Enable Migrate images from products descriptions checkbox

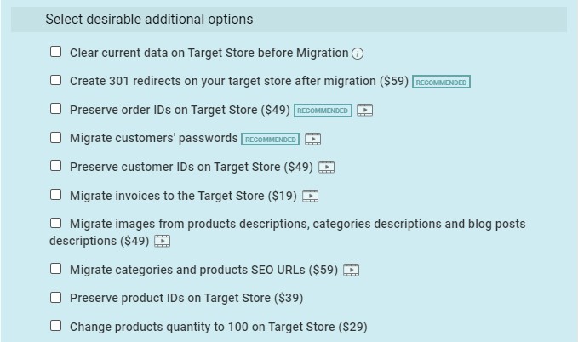coord(55,223)
